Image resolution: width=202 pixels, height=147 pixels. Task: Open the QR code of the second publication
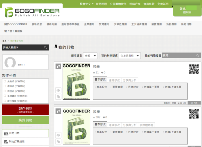pyautogui.click(x=194, y=114)
